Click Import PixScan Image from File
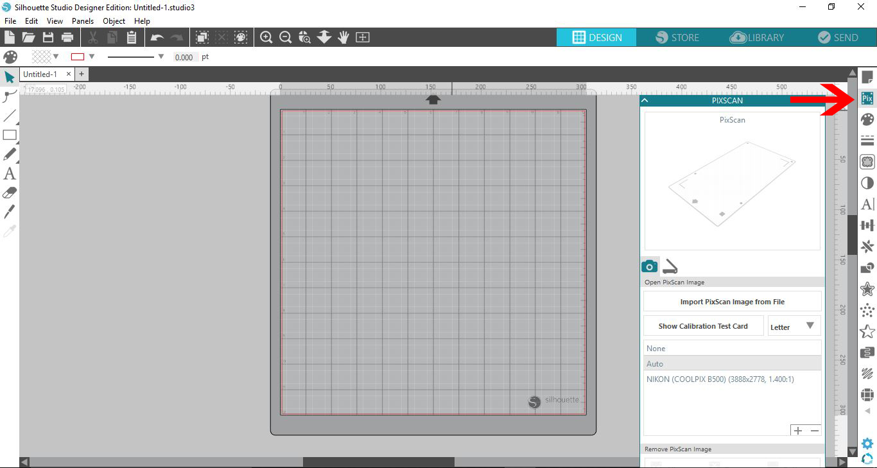Image resolution: width=877 pixels, height=468 pixels. tap(733, 302)
